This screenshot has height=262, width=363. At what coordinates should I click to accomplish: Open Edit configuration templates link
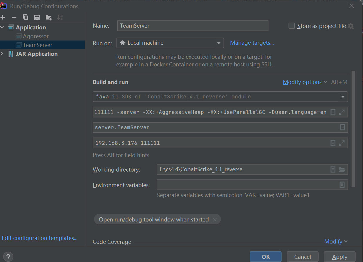tap(40, 238)
